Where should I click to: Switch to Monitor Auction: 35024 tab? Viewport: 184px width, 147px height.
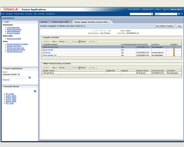coord(60,22)
